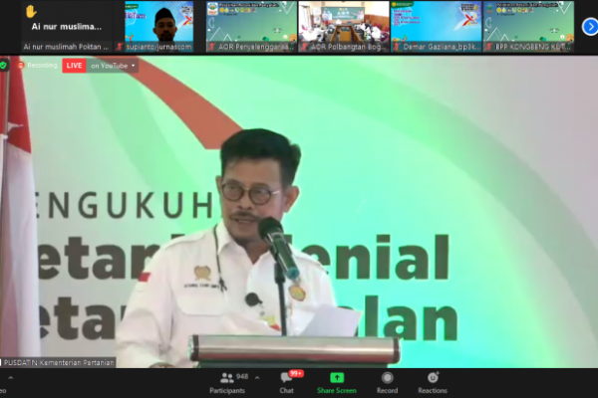The image size is (598, 398).
Task: Open the Reactions menu
Action: click(433, 383)
